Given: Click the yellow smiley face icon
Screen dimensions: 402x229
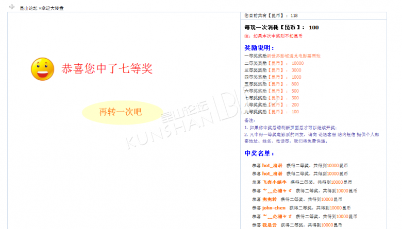Looking at the screenshot, I should tap(43, 69).
